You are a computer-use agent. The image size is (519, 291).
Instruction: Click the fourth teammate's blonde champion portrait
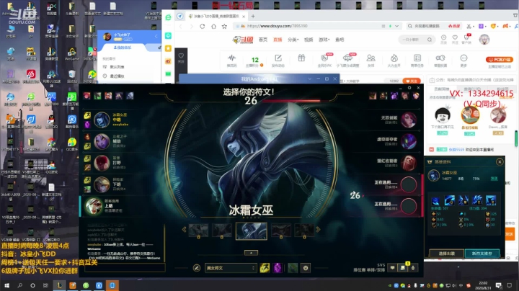click(x=102, y=184)
